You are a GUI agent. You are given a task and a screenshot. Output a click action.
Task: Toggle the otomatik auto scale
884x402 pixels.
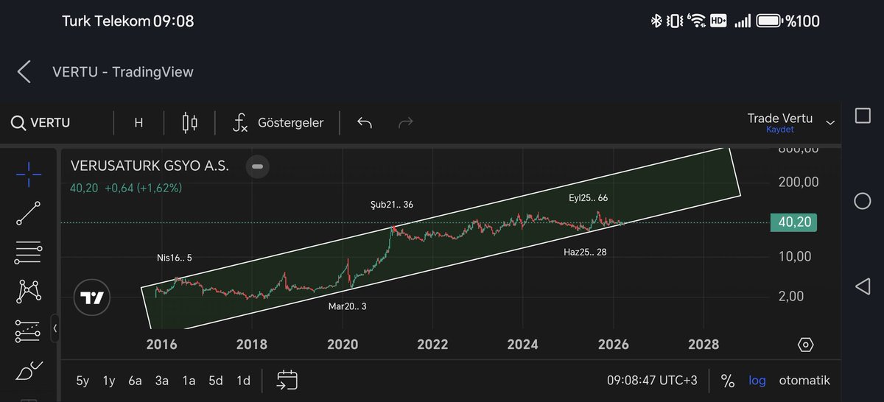coord(804,381)
